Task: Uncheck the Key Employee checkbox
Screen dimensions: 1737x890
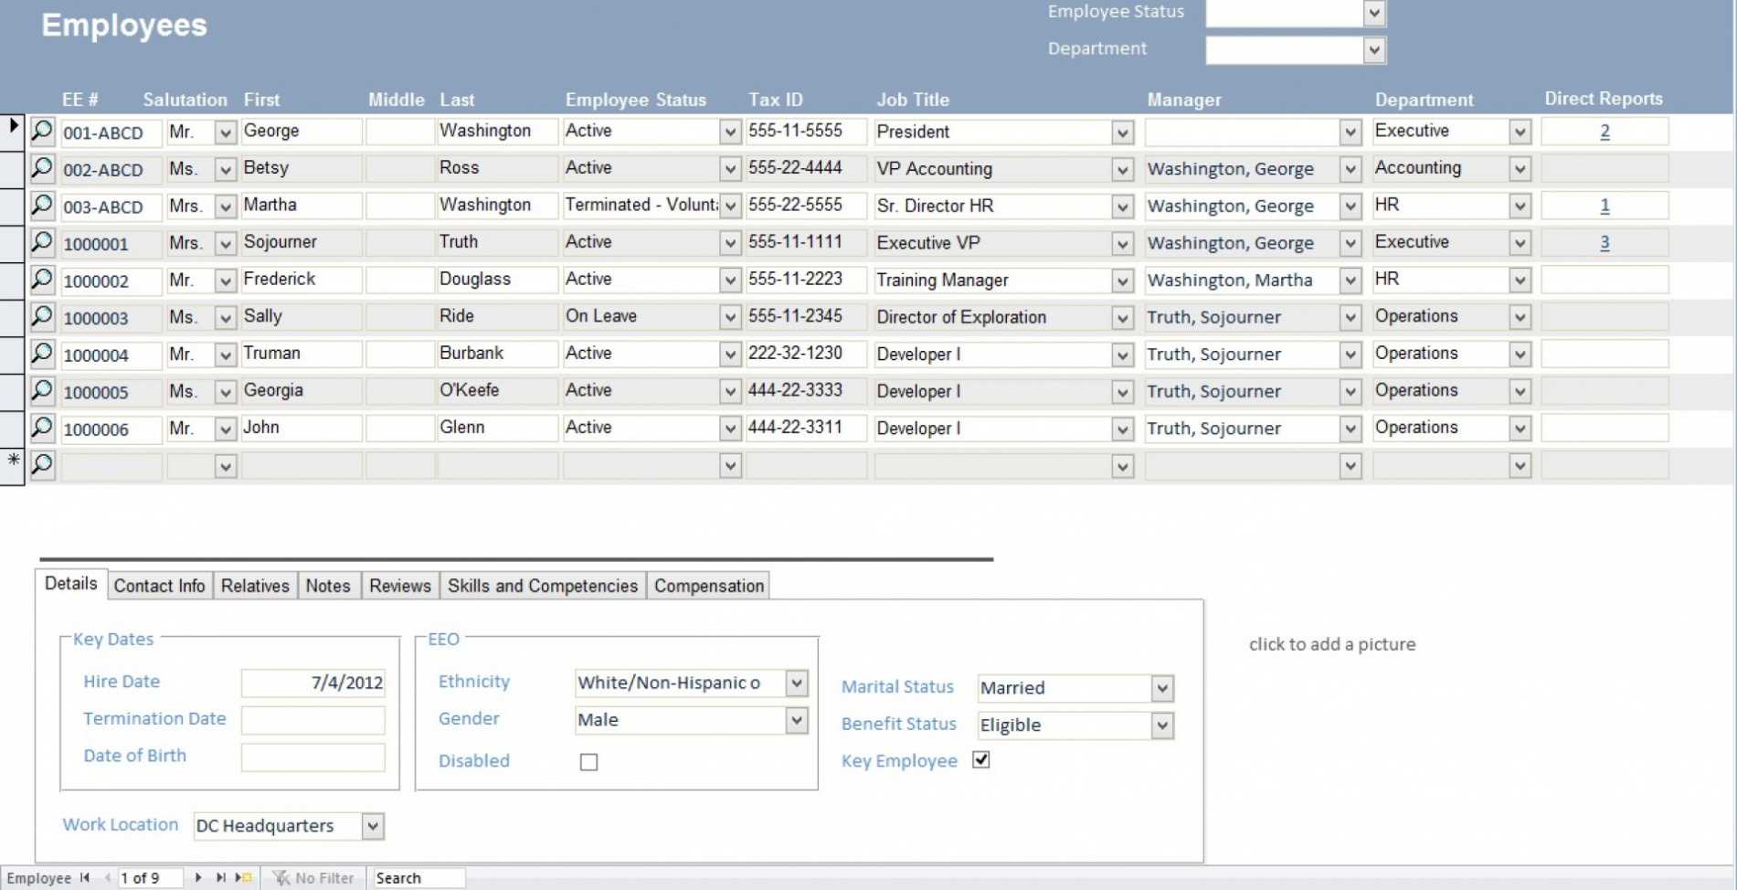Action: point(981,759)
